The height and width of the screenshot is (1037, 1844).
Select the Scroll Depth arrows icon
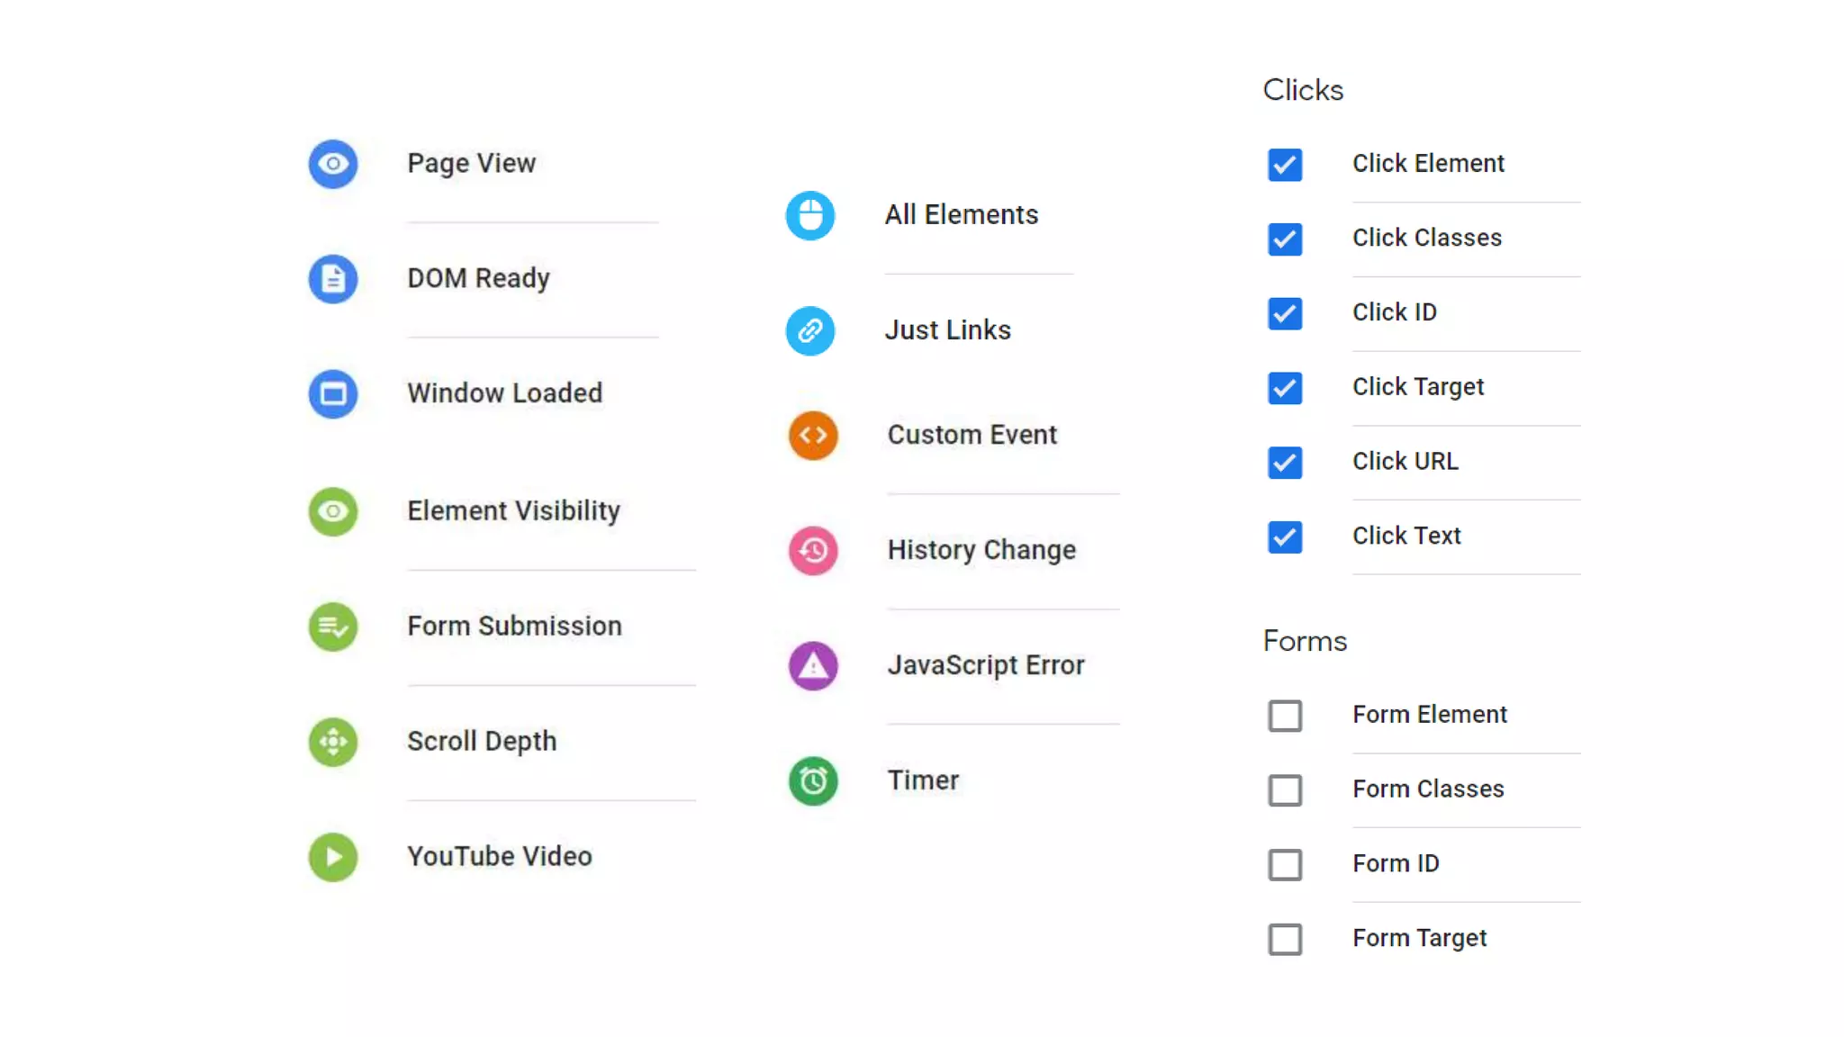(x=333, y=742)
